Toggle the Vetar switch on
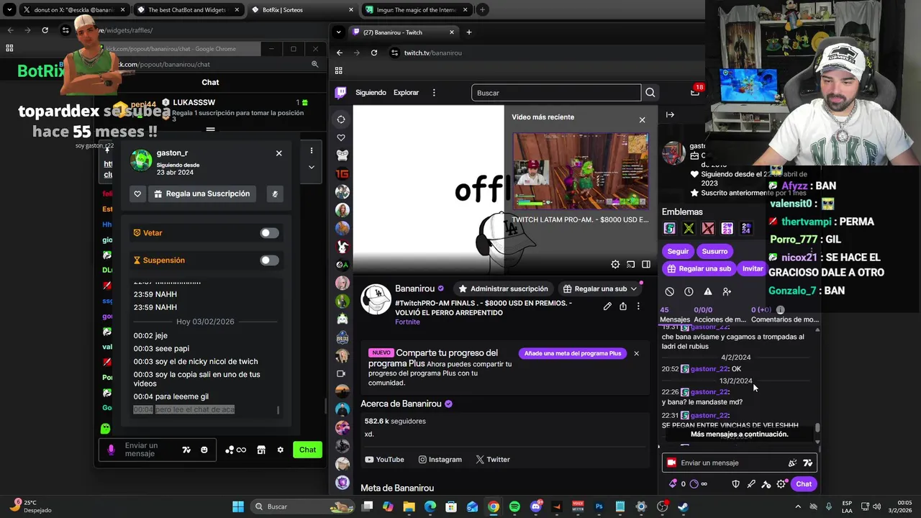The image size is (921, 518). click(269, 233)
